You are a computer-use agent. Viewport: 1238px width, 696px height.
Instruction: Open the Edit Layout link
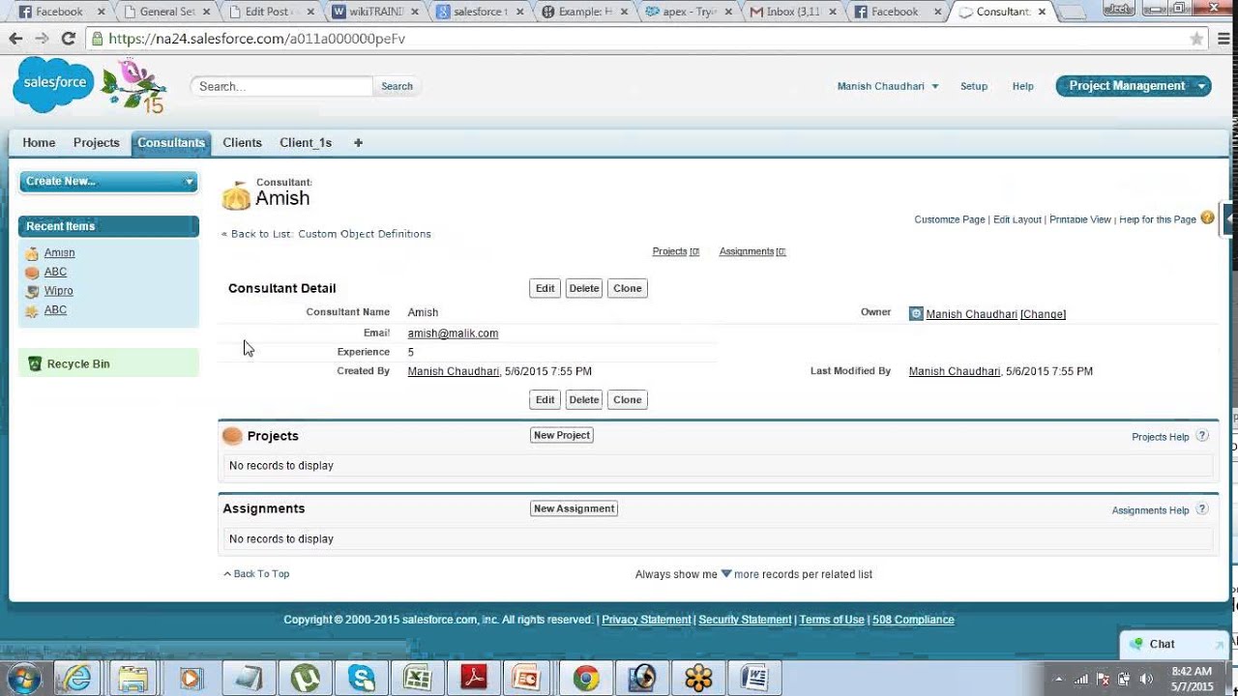pos(1017,219)
